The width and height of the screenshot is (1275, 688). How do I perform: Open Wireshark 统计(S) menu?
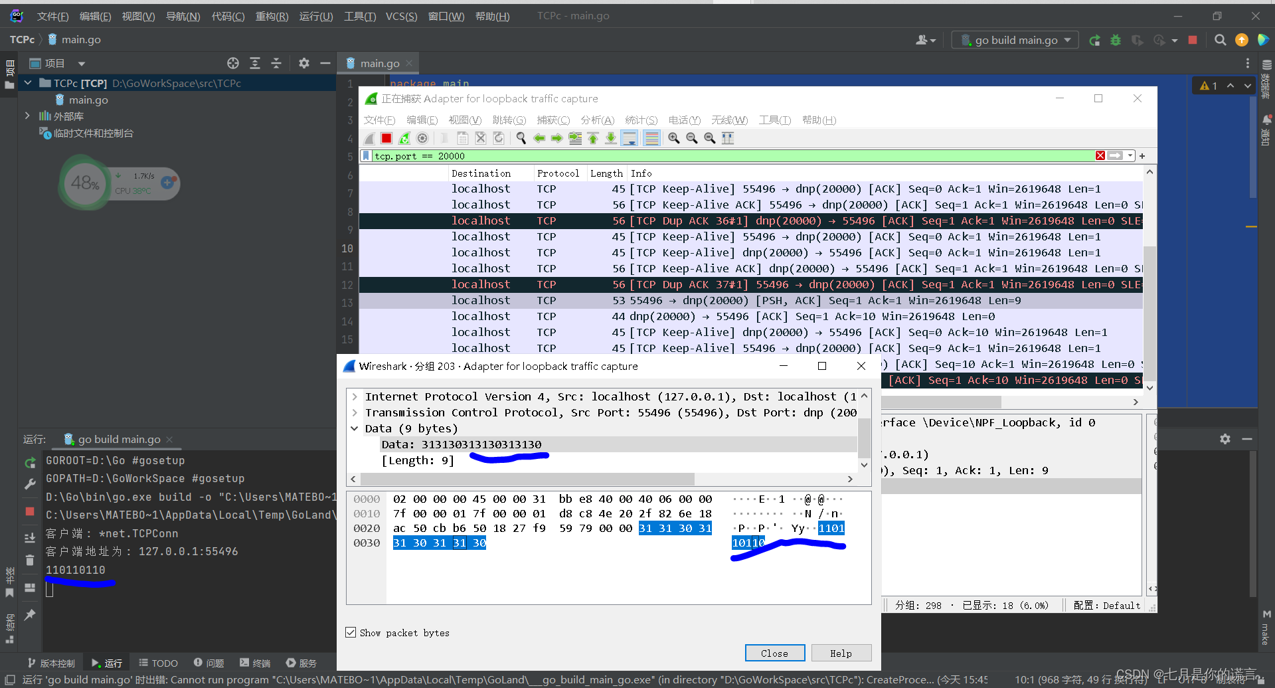pos(641,120)
